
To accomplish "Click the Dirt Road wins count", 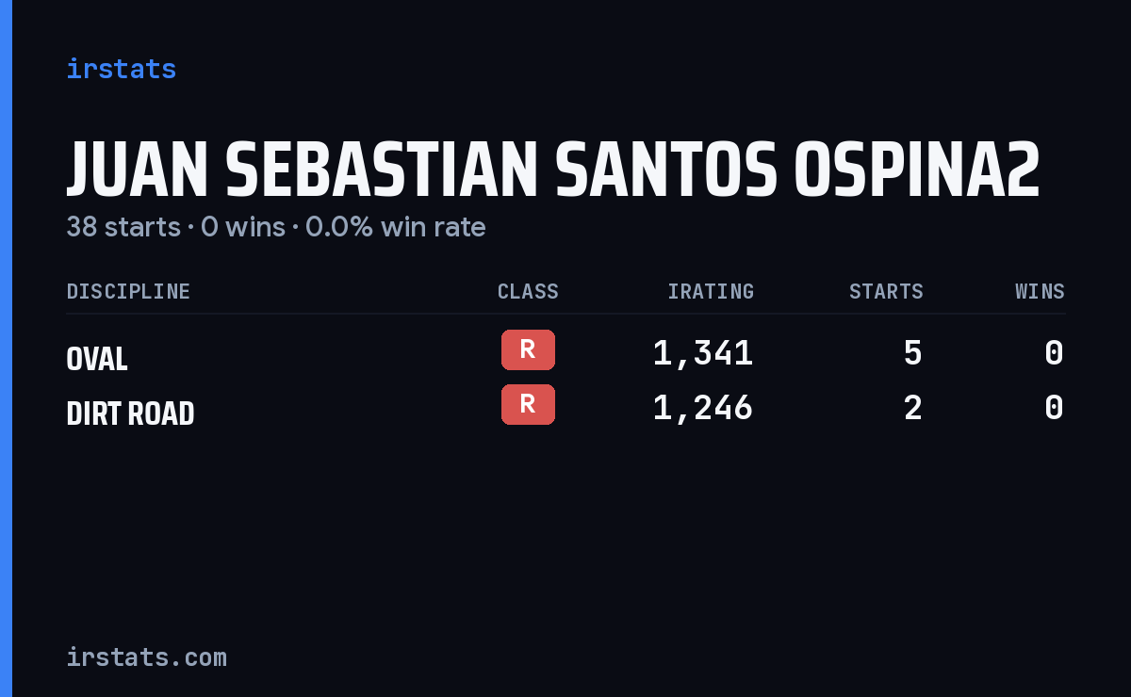I will click(x=1054, y=408).
